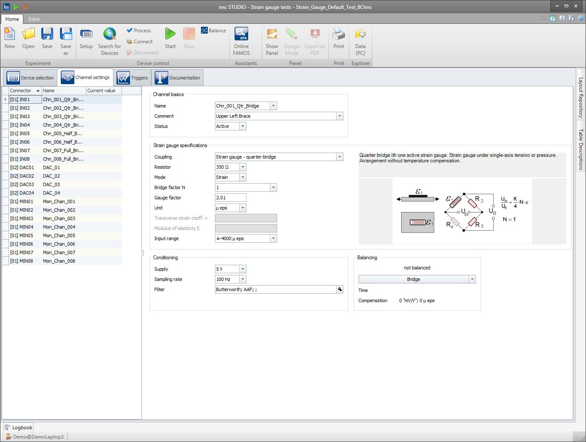This screenshot has width=586, height=442.
Task: Launch Online FAMOS assistant
Action: point(241,41)
